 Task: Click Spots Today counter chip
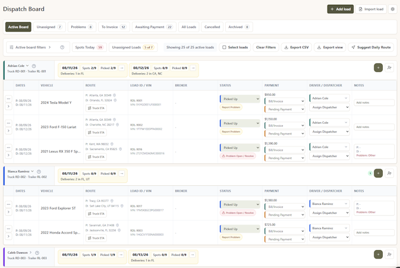click(x=89, y=47)
